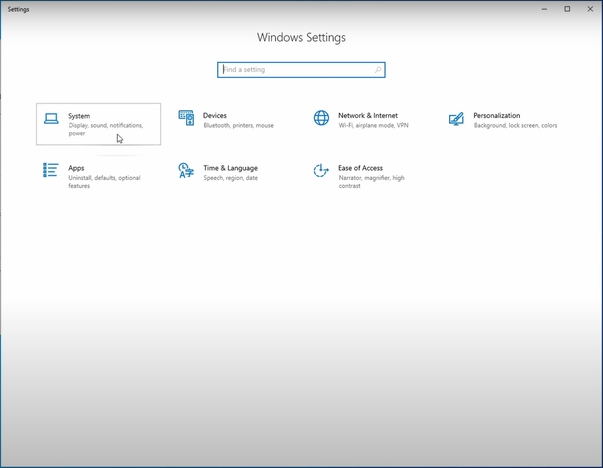
Task: Select the Ease of Access title
Action: pos(361,168)
